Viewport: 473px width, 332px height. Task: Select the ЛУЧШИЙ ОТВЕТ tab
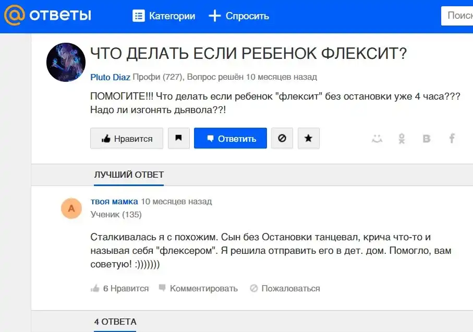[x=129, y=175]
